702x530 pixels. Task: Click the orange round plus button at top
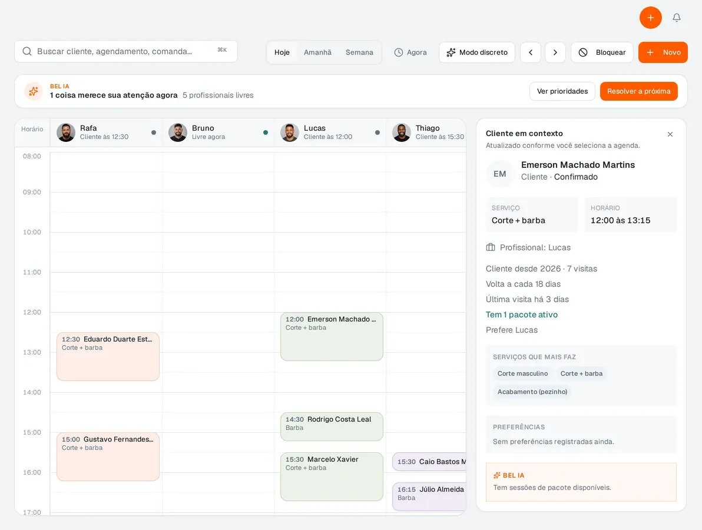click(x=651, y=18)
